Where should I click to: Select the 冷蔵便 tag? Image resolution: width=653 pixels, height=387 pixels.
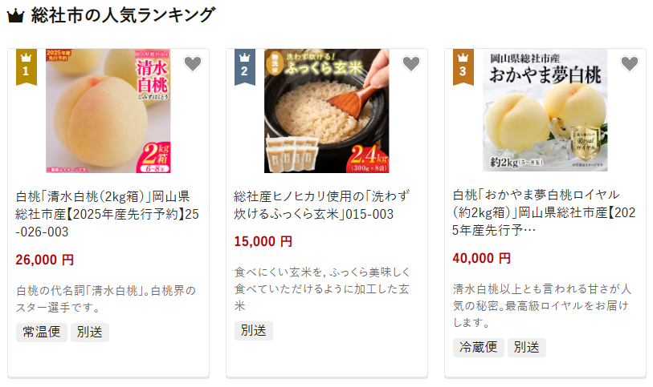point(479,347)
